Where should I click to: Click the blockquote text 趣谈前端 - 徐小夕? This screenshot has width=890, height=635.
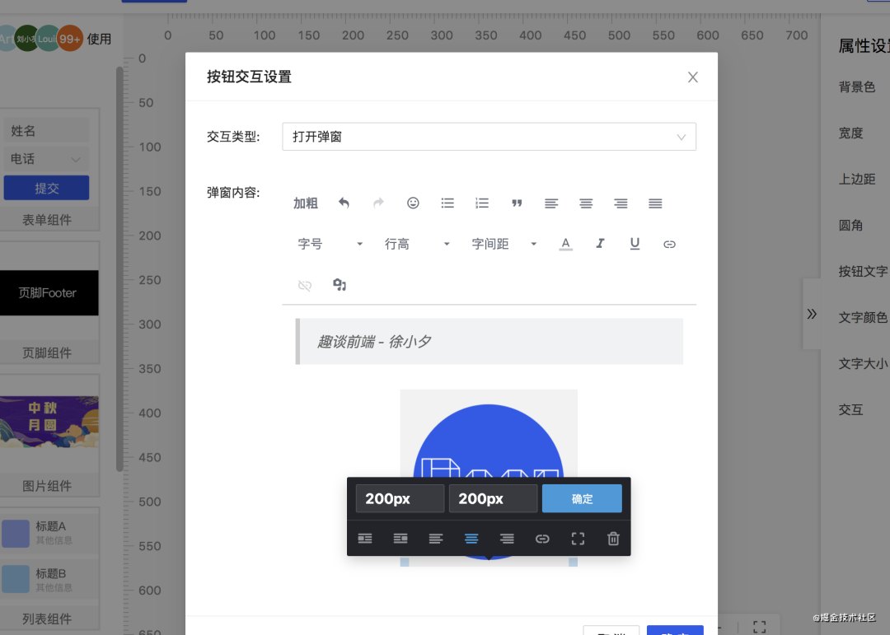374,342
